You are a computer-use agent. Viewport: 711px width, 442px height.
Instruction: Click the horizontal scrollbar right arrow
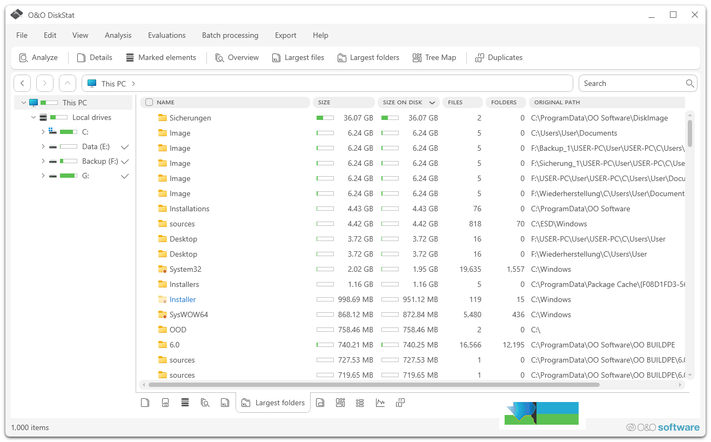[x=681, y=385]
